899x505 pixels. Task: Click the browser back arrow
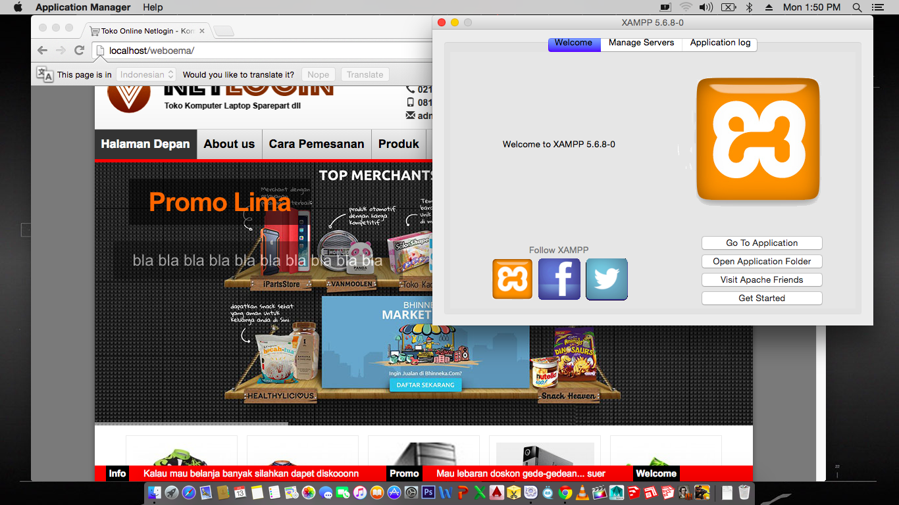pos(43,51)
